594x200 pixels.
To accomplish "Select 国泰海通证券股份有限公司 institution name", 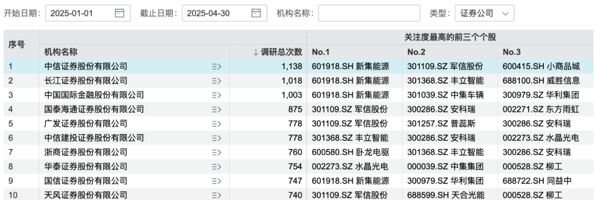I will (94, 109).
